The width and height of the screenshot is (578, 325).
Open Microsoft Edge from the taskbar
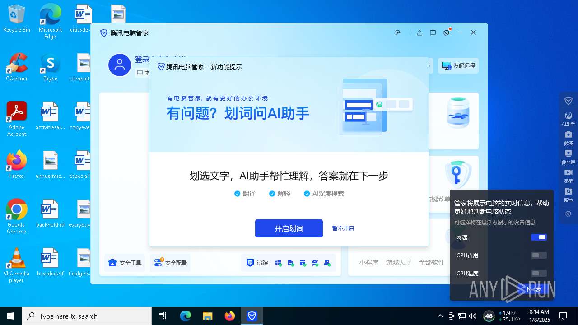186,316
